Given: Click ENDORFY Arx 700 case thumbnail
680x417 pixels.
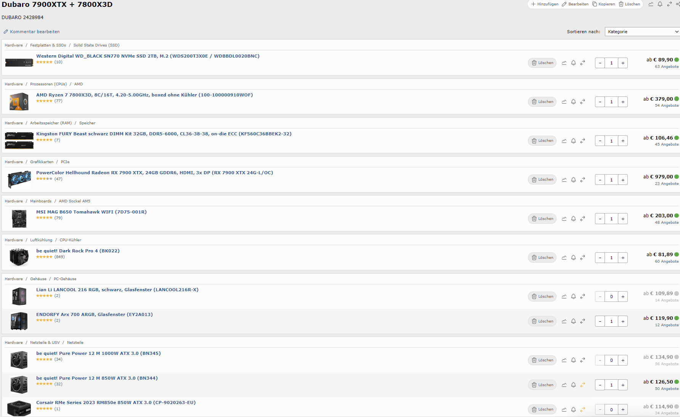Looking at the screenshot, I should tap(19, 321).
